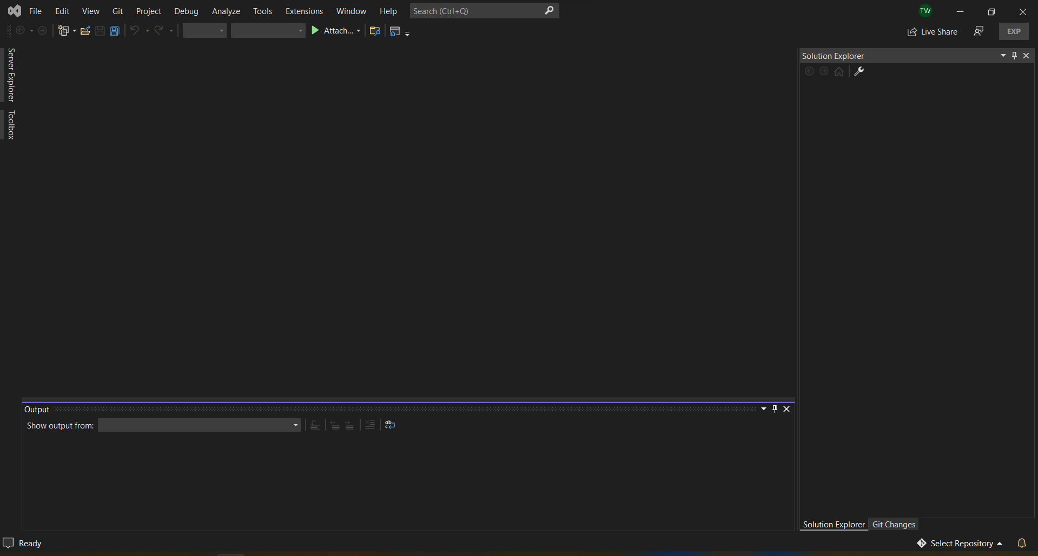Open the Debug menu

(x=186, y=11)
